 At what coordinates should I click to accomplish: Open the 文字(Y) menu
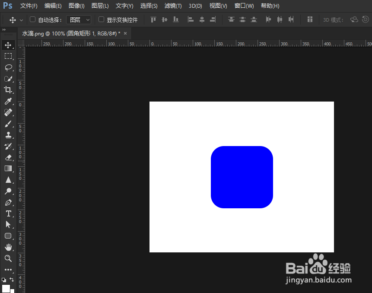124,6
